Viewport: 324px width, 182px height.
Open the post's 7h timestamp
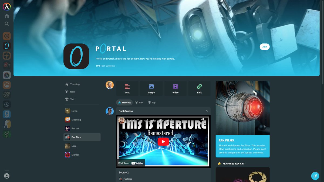[x=207, y=111]
